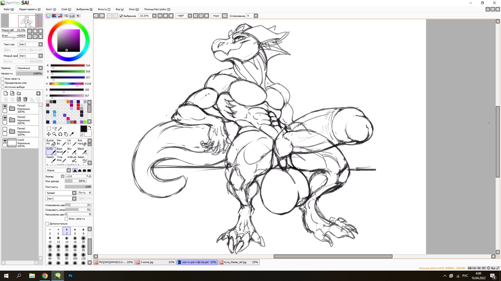Create a new layer folder
Image resolution: width=501 pixels, height=281 pixels.
click(x=19, y=93)
